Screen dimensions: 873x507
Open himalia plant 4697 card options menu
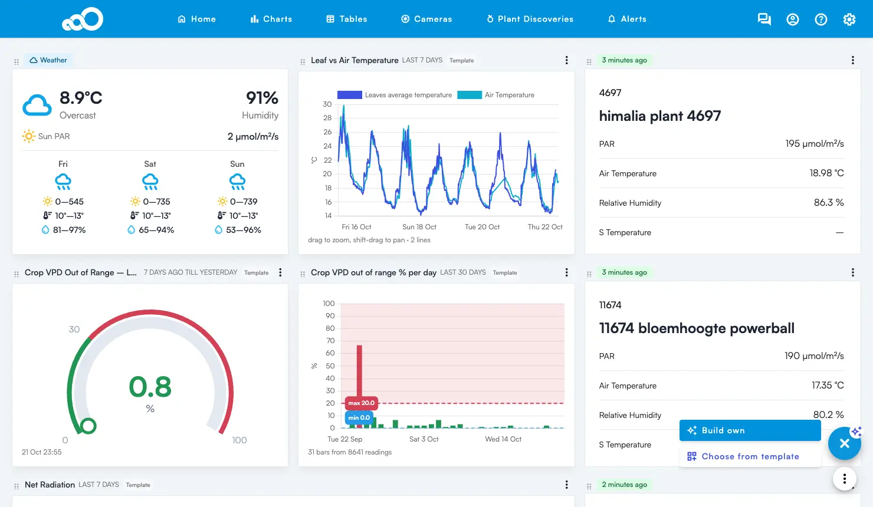point(853,60)
